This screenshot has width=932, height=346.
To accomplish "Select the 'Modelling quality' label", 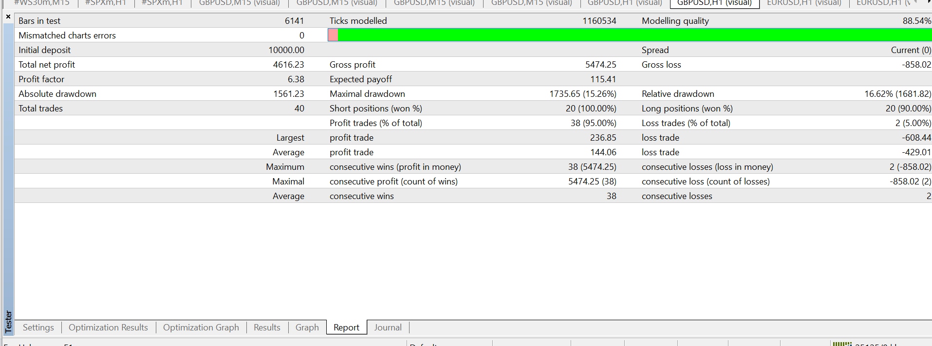I will point(675,21).
